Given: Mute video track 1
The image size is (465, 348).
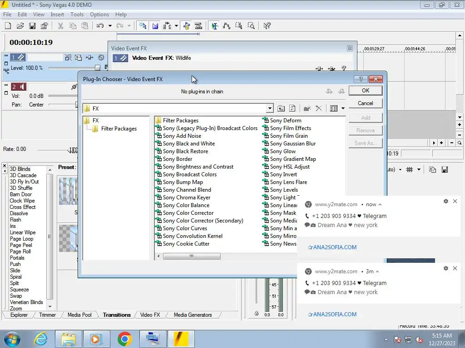Looking at the screenshot, I should click(101, 58).
